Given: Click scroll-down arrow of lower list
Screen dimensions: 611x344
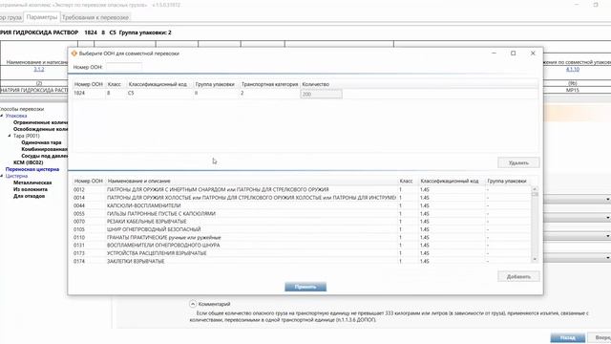Looking at the screenshot, I should (x=535, y=259).
